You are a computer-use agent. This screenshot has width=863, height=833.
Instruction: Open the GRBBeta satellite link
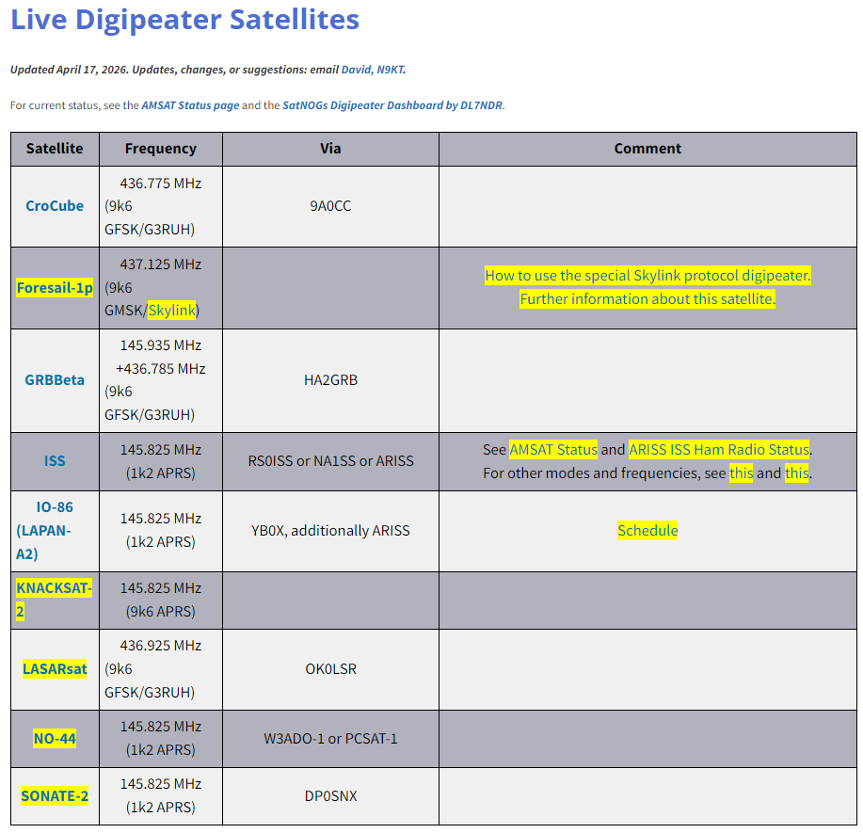[x=55, y=380]
